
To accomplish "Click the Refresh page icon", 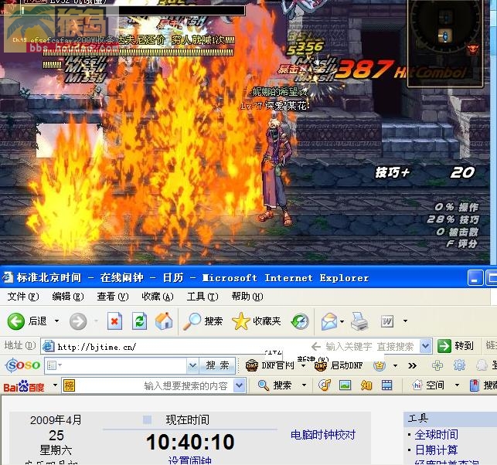I will click(139, 321).
